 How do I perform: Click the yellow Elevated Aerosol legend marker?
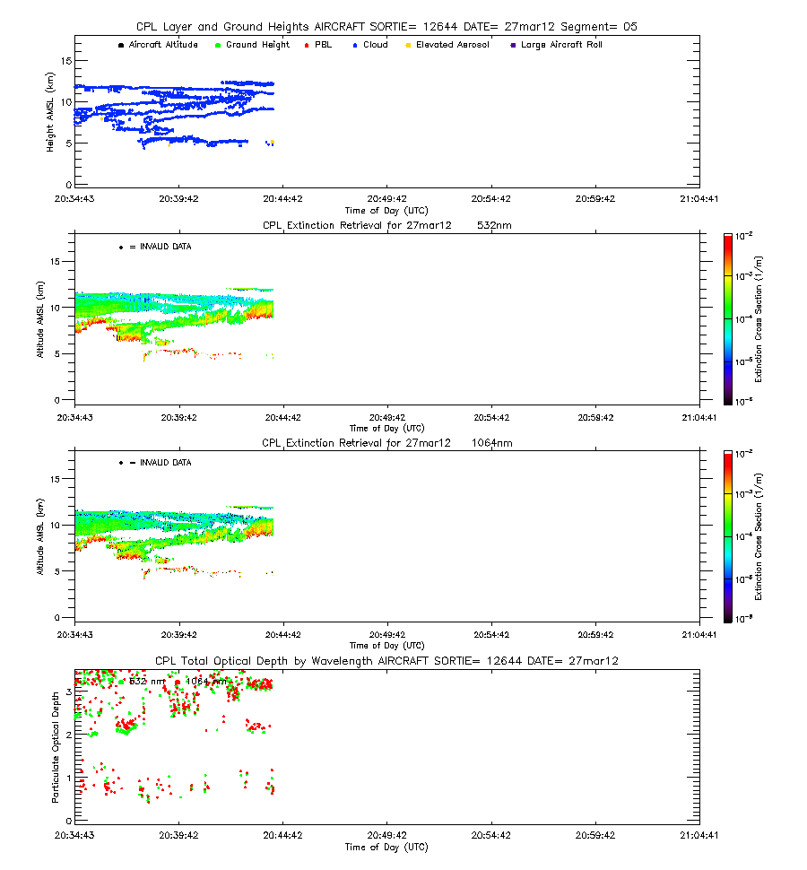coord(408,45)
